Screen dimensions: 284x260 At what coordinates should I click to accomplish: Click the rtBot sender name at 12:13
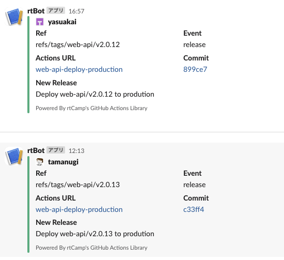tap(36, 150)
